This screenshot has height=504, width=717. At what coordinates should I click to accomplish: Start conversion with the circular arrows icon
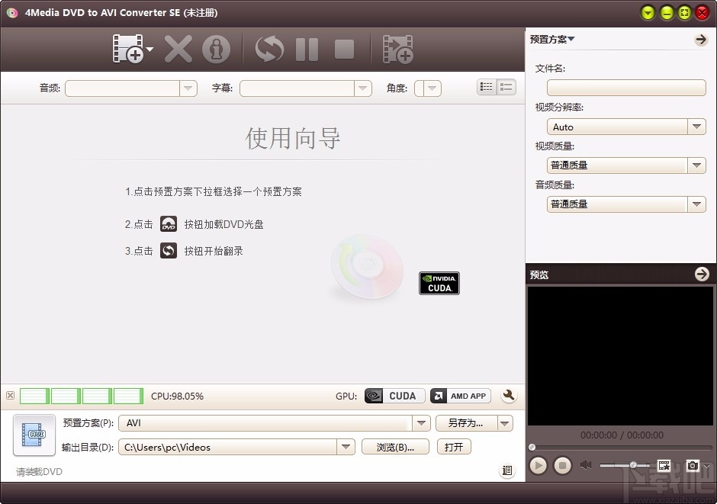click(268, 49)
